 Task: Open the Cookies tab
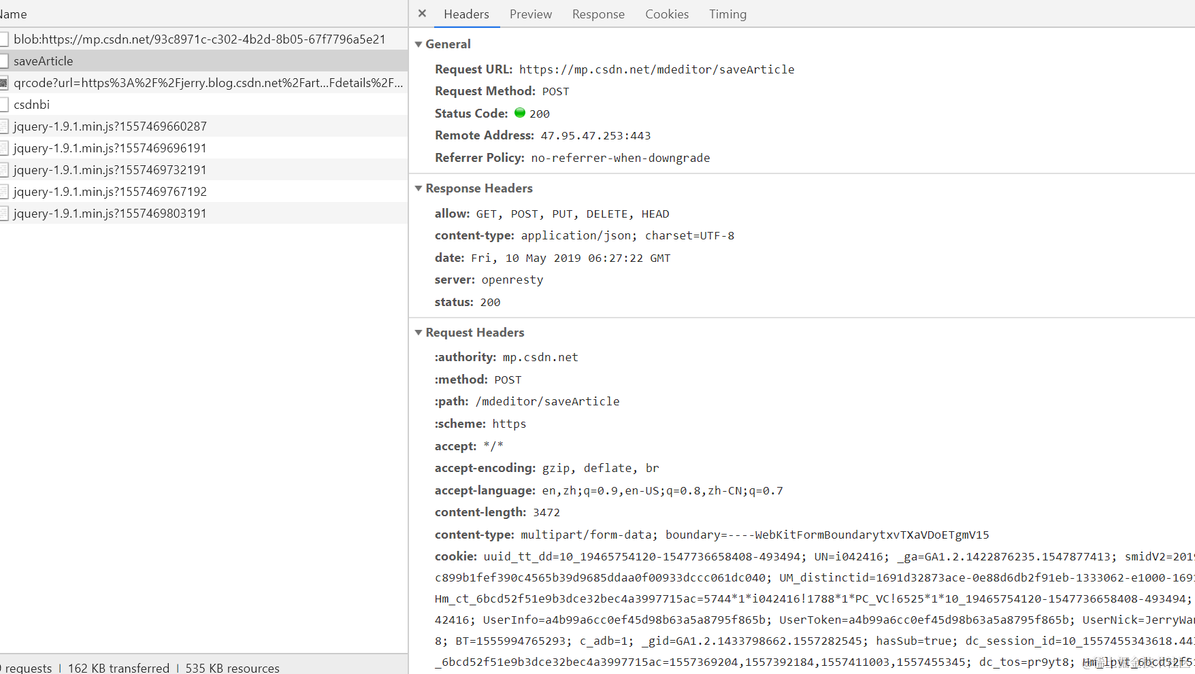coord(666,14)
